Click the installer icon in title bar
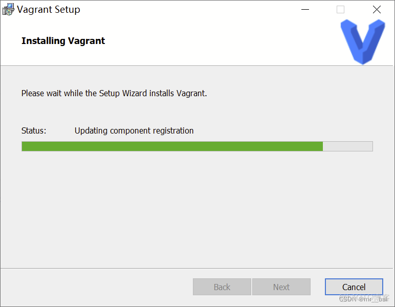395x307 pixels. coord(8,9)
